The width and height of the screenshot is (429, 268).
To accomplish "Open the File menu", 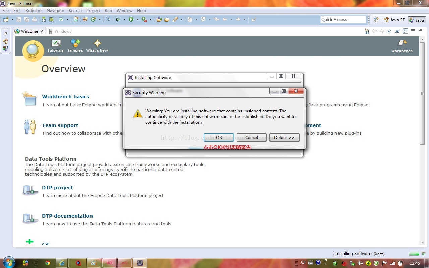I will point(6,10).
